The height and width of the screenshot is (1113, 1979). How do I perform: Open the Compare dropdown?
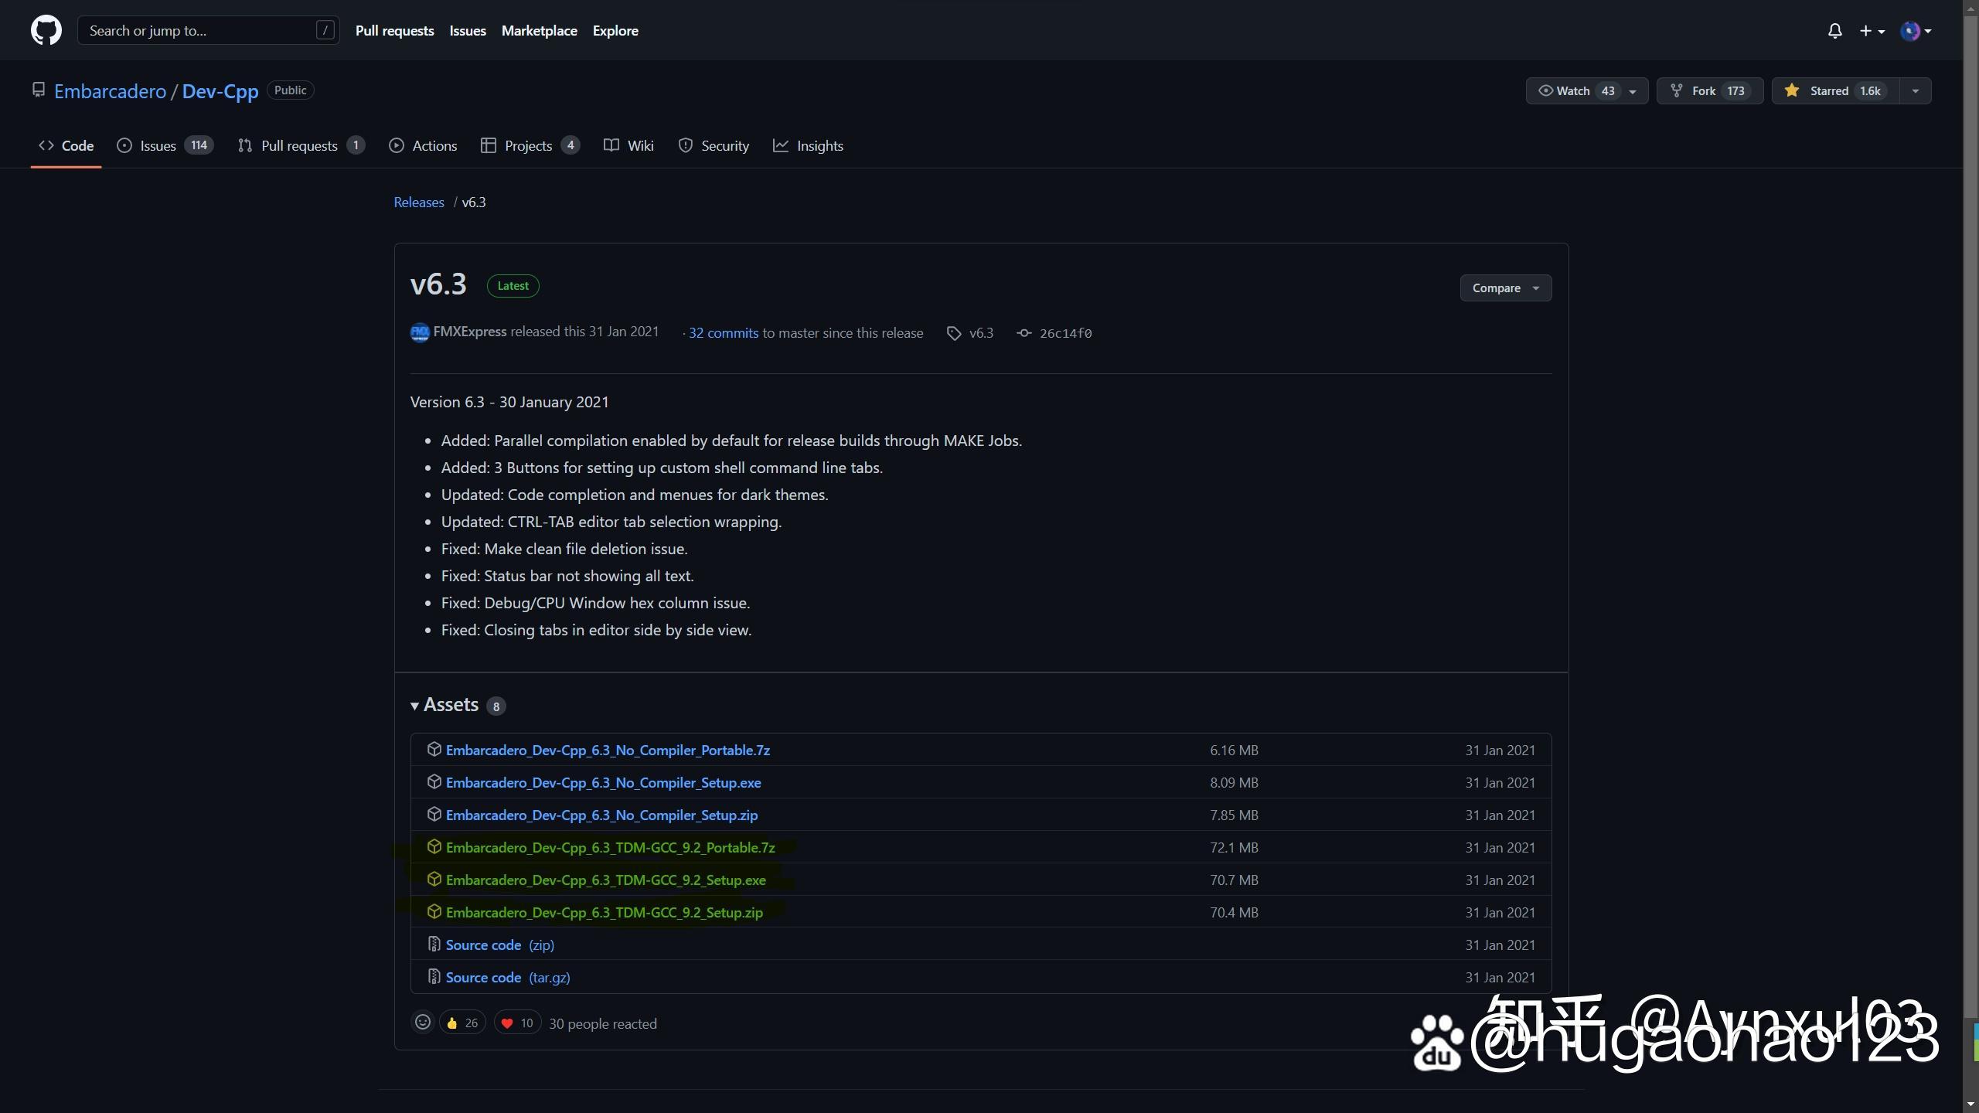point(1505,288)
